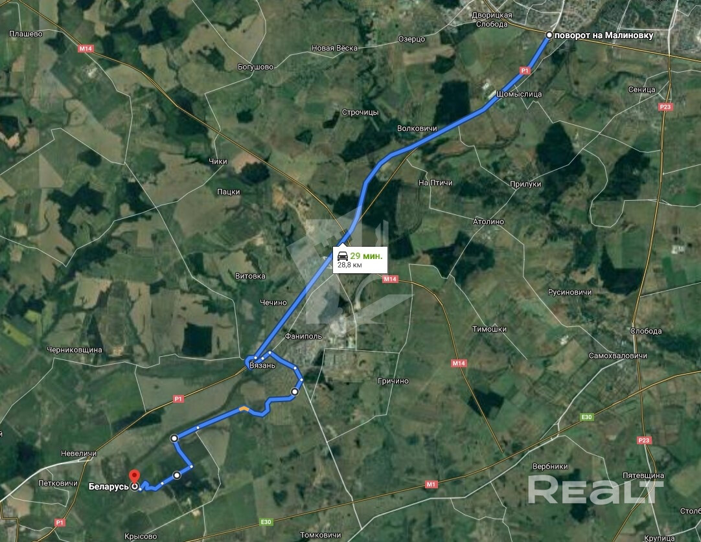Click the route waypoint circle southeast of Вязань
Screen dimensions: 701x542
click(295, 392)
